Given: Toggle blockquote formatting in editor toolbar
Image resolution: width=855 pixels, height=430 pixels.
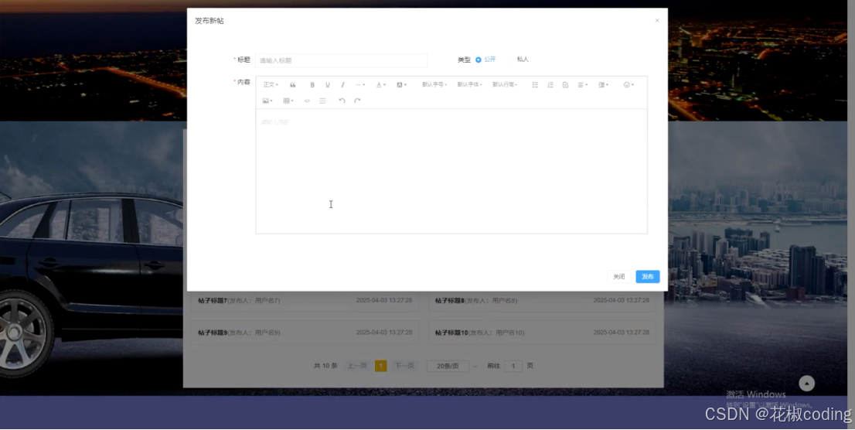Looking at the screenshot, I should click(x=293, y=84).
